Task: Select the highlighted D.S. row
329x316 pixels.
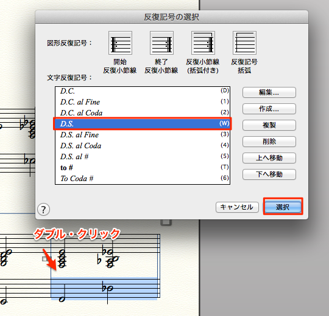Action: [x=143, y=124]
